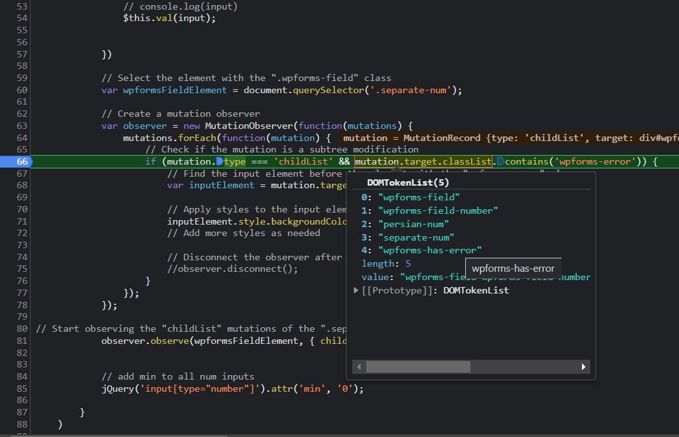
Task: Select the "wpforms-has-error" token entry at index 4
Action: (x=421, y=250)
